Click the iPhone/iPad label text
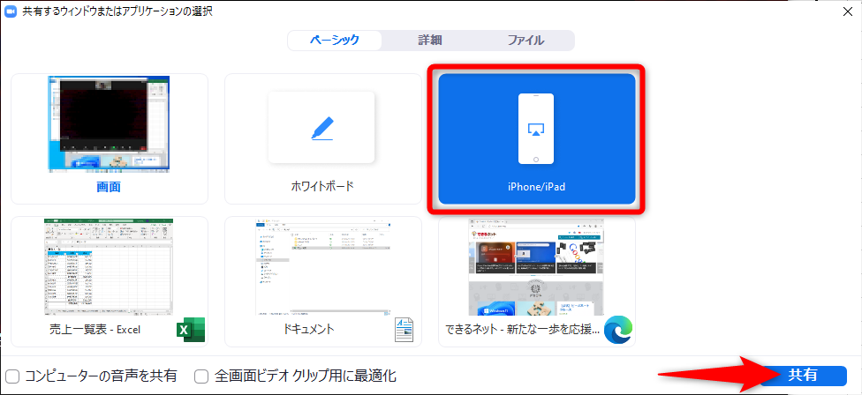Image resolution: width=862 pixels, height=395 pixels. click(537, 187)
